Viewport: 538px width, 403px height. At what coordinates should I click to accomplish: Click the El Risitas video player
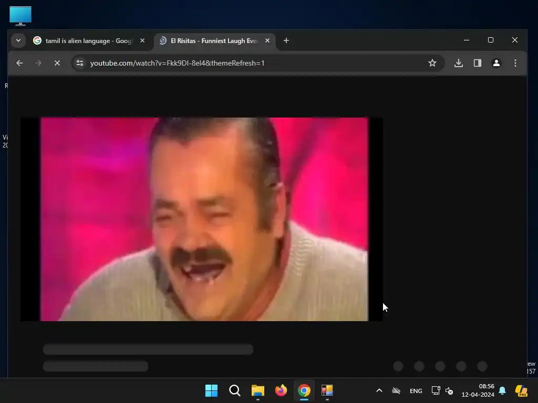click(202, 219)
